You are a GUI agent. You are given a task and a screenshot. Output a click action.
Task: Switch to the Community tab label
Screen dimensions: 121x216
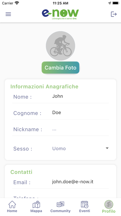(x=60, y=211)
